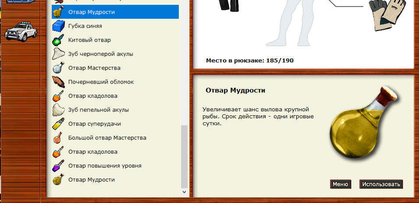Select Отвар суперудачи item

[115, 124]
